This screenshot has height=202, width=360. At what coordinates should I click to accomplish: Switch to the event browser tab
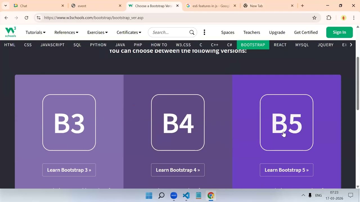pyautogui.click(x=96, y=6)
